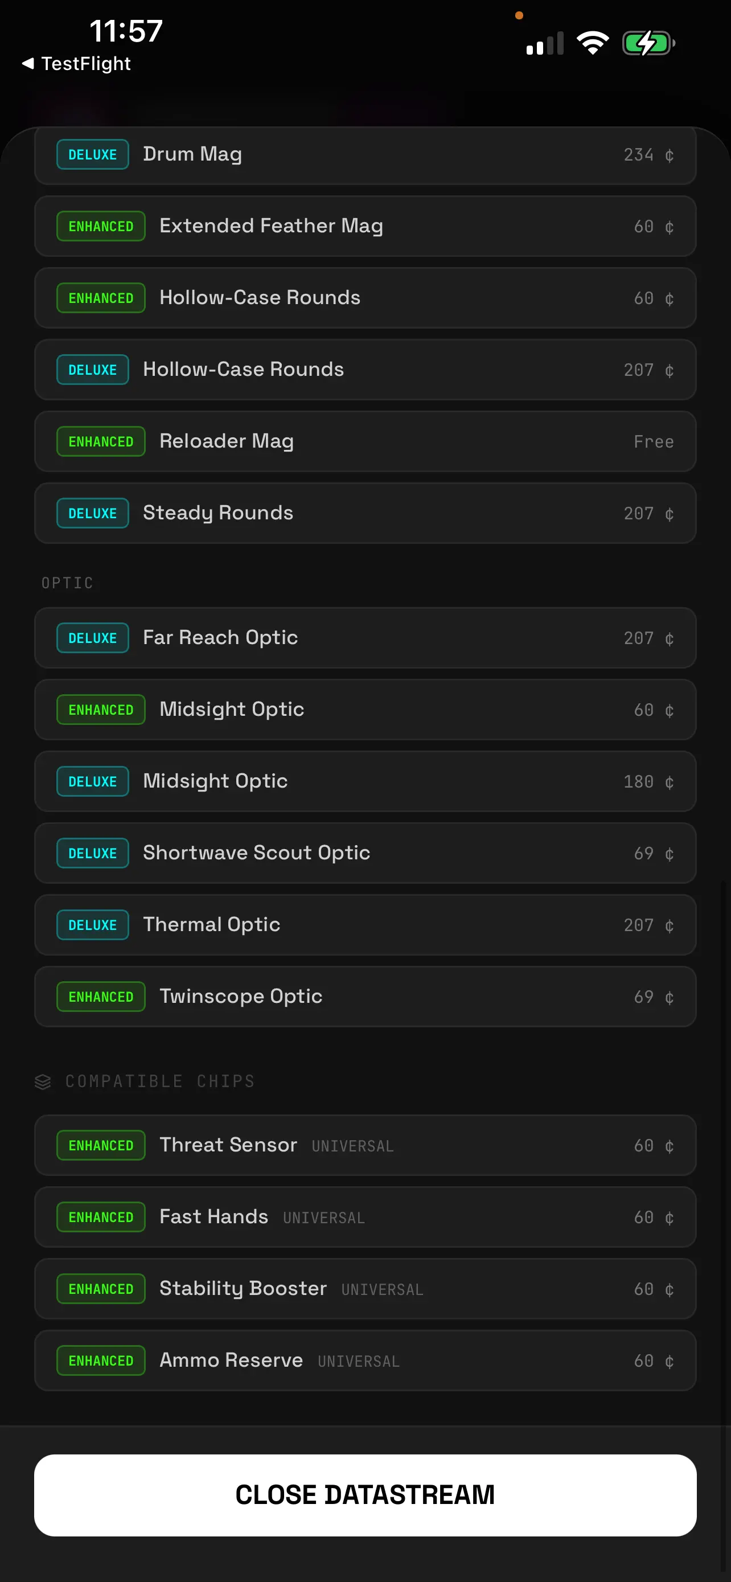The width and height of the screenshot is (731, 1582).
Task: Tap the Compatible Chips layers icon
Action: (43, 1081)
